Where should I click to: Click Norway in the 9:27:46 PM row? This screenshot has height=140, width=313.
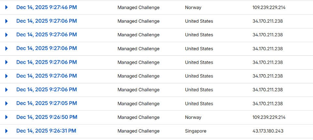pyautogui.click(x=193, y=7)
